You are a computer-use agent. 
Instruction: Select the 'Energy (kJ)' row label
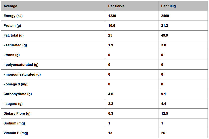point(13,16)
